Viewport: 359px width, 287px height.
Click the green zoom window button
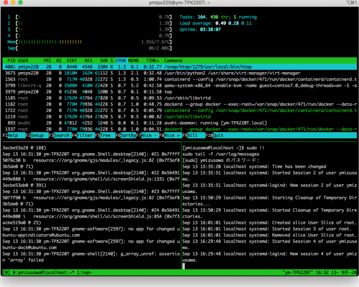(20, 3)
